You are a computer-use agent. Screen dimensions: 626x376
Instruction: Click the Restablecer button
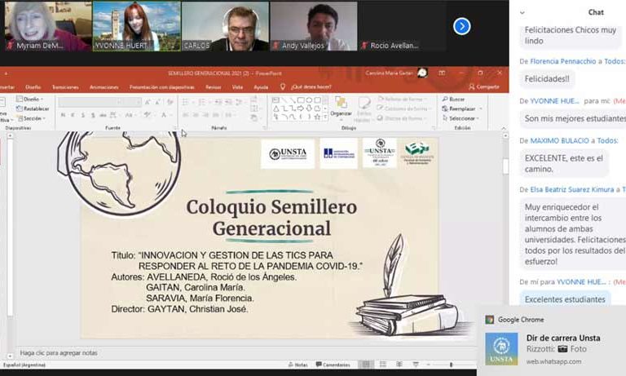point(33,108)
